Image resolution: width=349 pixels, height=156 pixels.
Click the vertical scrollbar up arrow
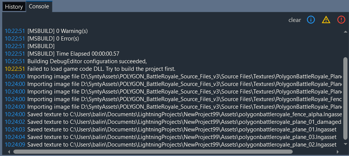click(346, 32)
